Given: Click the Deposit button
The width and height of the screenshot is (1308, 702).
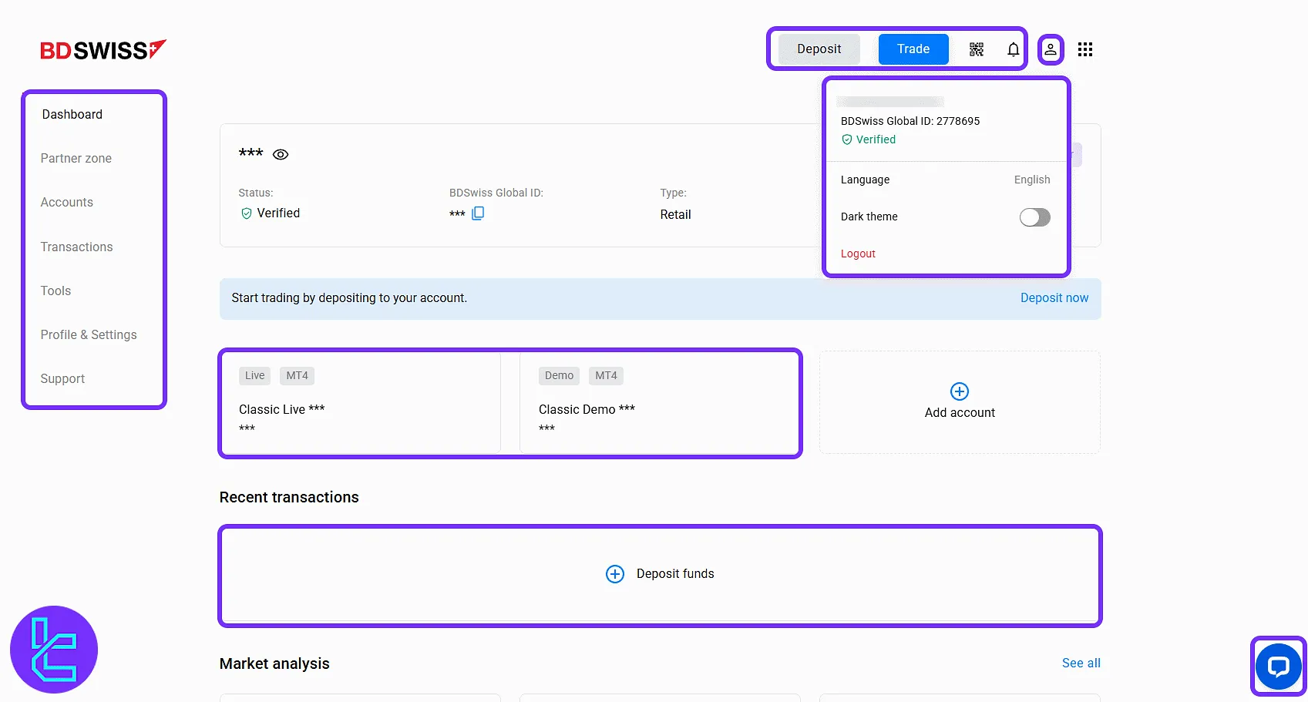Looking at the screenshot, I should 819,49.
